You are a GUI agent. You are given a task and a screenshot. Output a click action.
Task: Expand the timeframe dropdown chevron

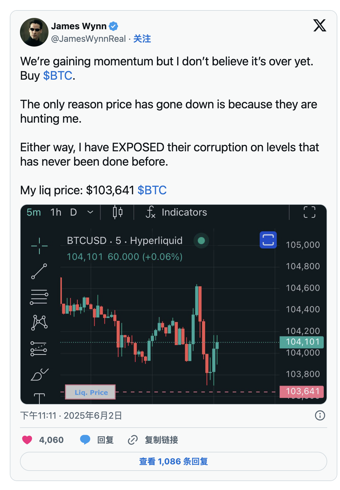point(90,212)
